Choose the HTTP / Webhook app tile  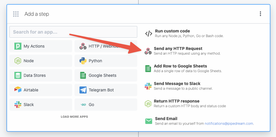click(106, 46)
